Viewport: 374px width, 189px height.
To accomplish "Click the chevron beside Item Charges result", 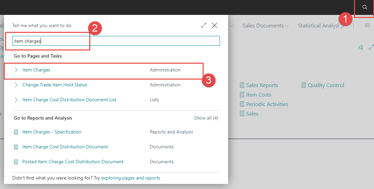I will click(16, 70).
